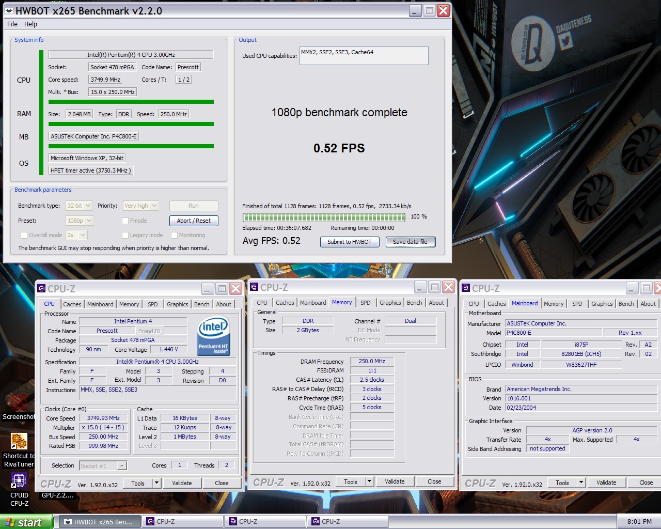Open Graphics tab in middle CPU-Z window
661x529 pixels.
tap(390, 303)
